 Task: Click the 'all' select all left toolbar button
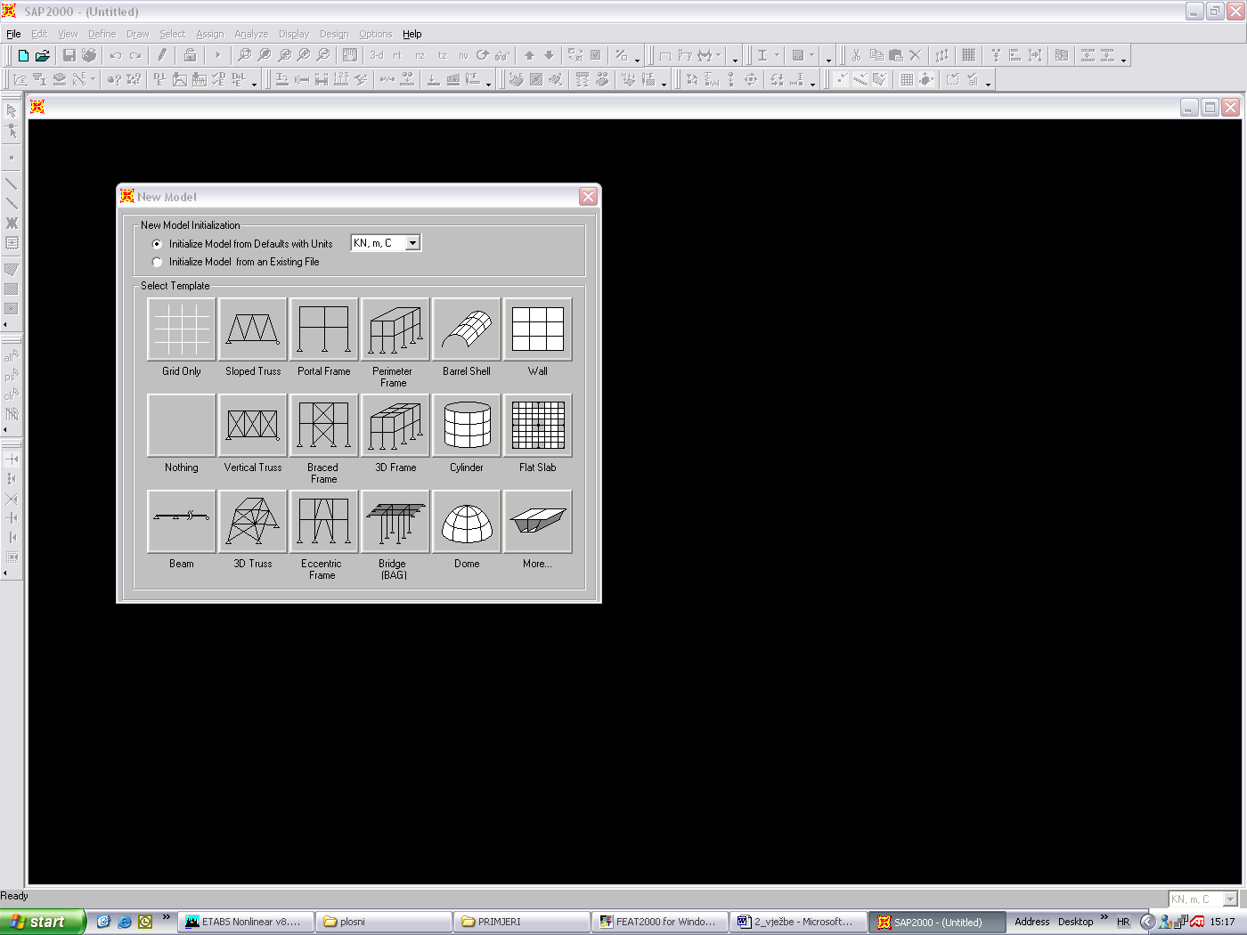coord(12,356)
